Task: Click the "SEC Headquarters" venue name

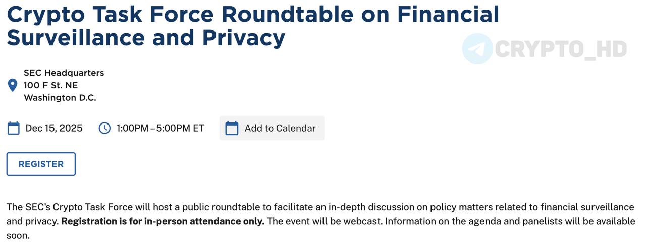Action: tap(64, 73)
